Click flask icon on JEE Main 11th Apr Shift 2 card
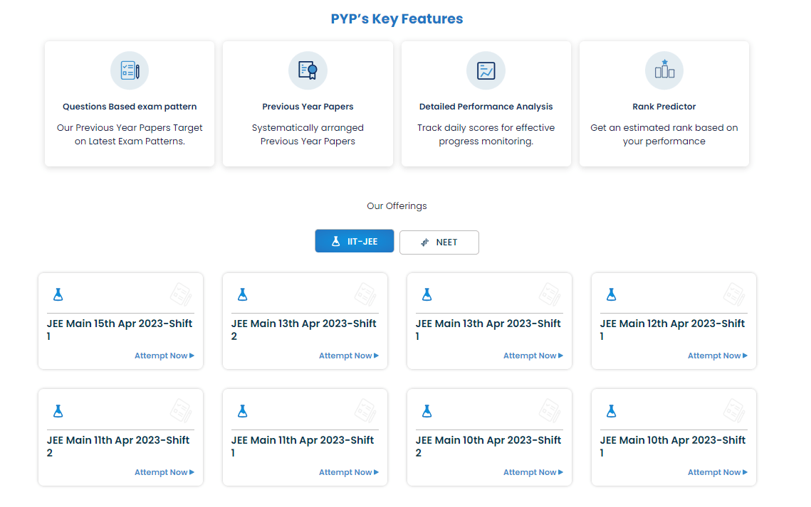811x507 pixels. (x=58, y=410)
